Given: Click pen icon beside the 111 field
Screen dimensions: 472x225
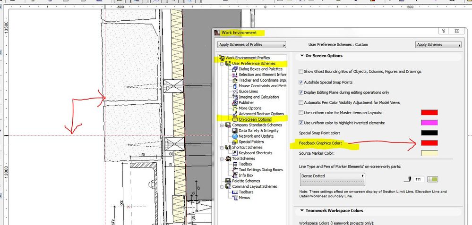Looking at the screenshot, I should 409,179.
